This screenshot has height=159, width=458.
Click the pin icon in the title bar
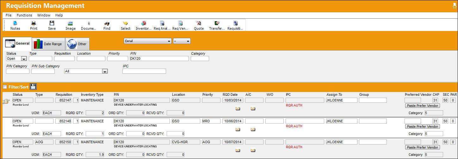[455, 5]
